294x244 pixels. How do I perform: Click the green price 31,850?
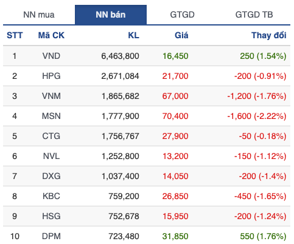click(x=175, y=236)
